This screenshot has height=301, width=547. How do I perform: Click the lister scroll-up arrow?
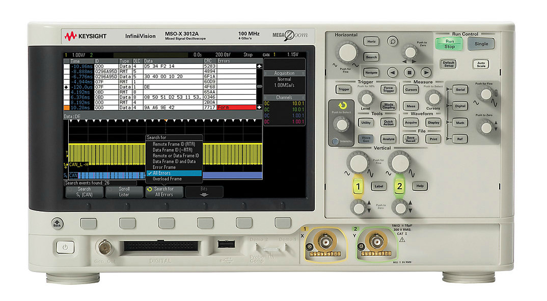pos(259,66)
